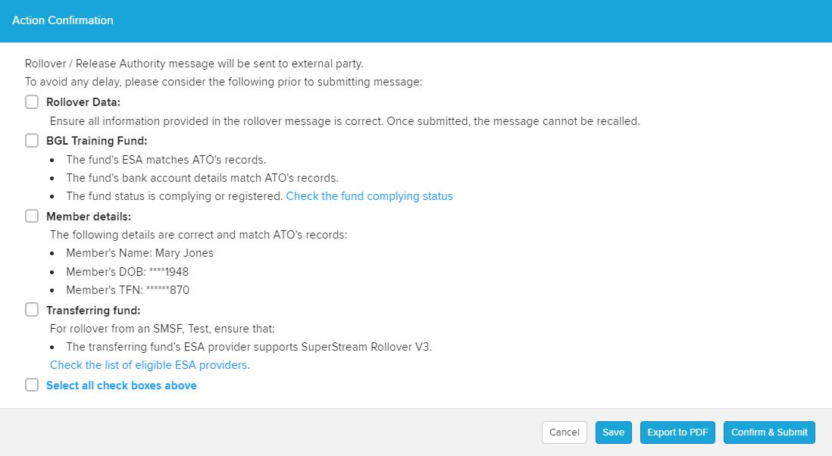Enable the BGL Training Fund checkbox
The image size is (832, 456).
click(32, 140)
